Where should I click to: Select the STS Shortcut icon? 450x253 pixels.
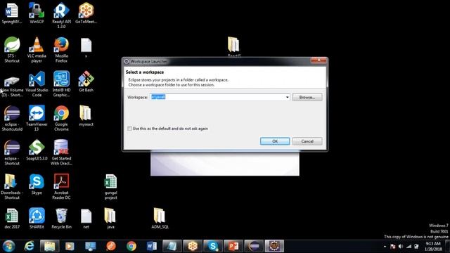[12, 50]
